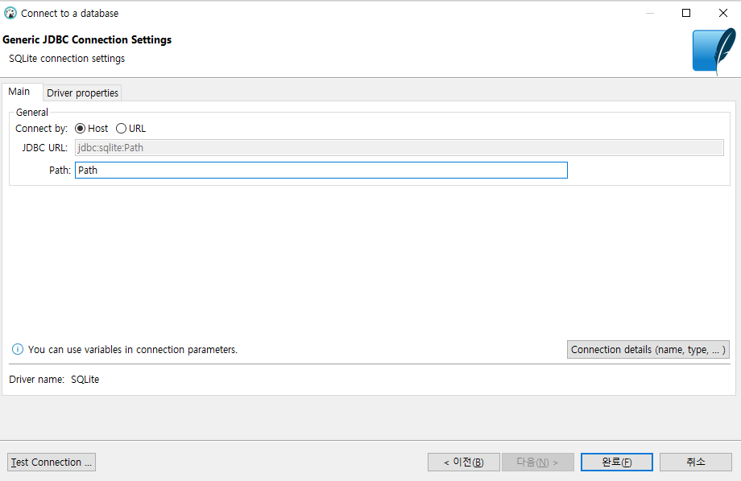The width and height of the screenshot is (741, 481).
Task: Open Connection details (name, type, ...) button
Action: 648,350
